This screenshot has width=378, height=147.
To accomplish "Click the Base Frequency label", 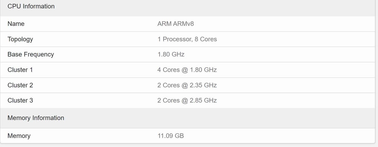I will pos(31,54).
